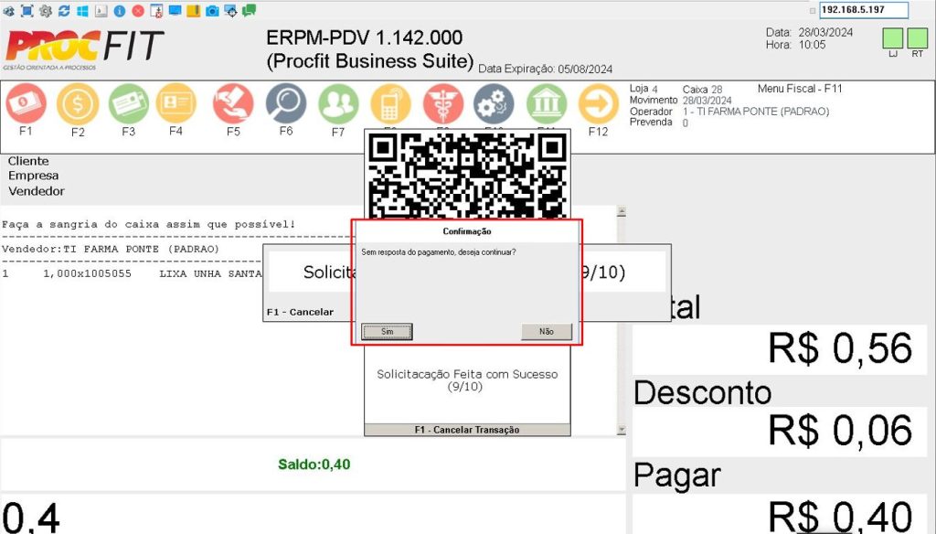Click the F5 hand receiving card icon
This screenshot has height=534, width=936.
(x=233, y=103)
